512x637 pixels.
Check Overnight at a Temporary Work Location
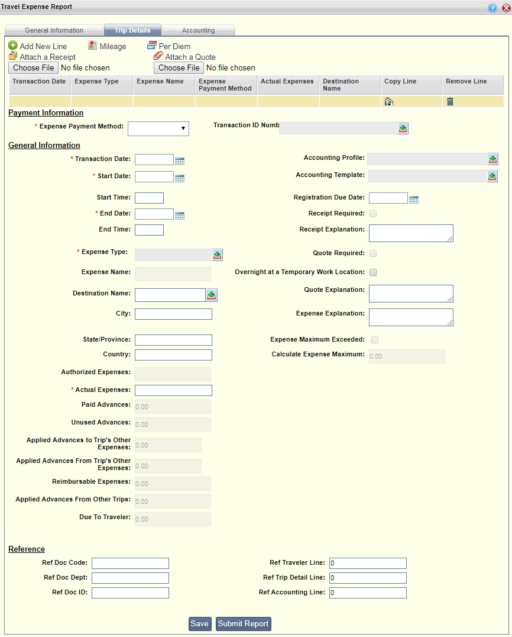(373, 272)
